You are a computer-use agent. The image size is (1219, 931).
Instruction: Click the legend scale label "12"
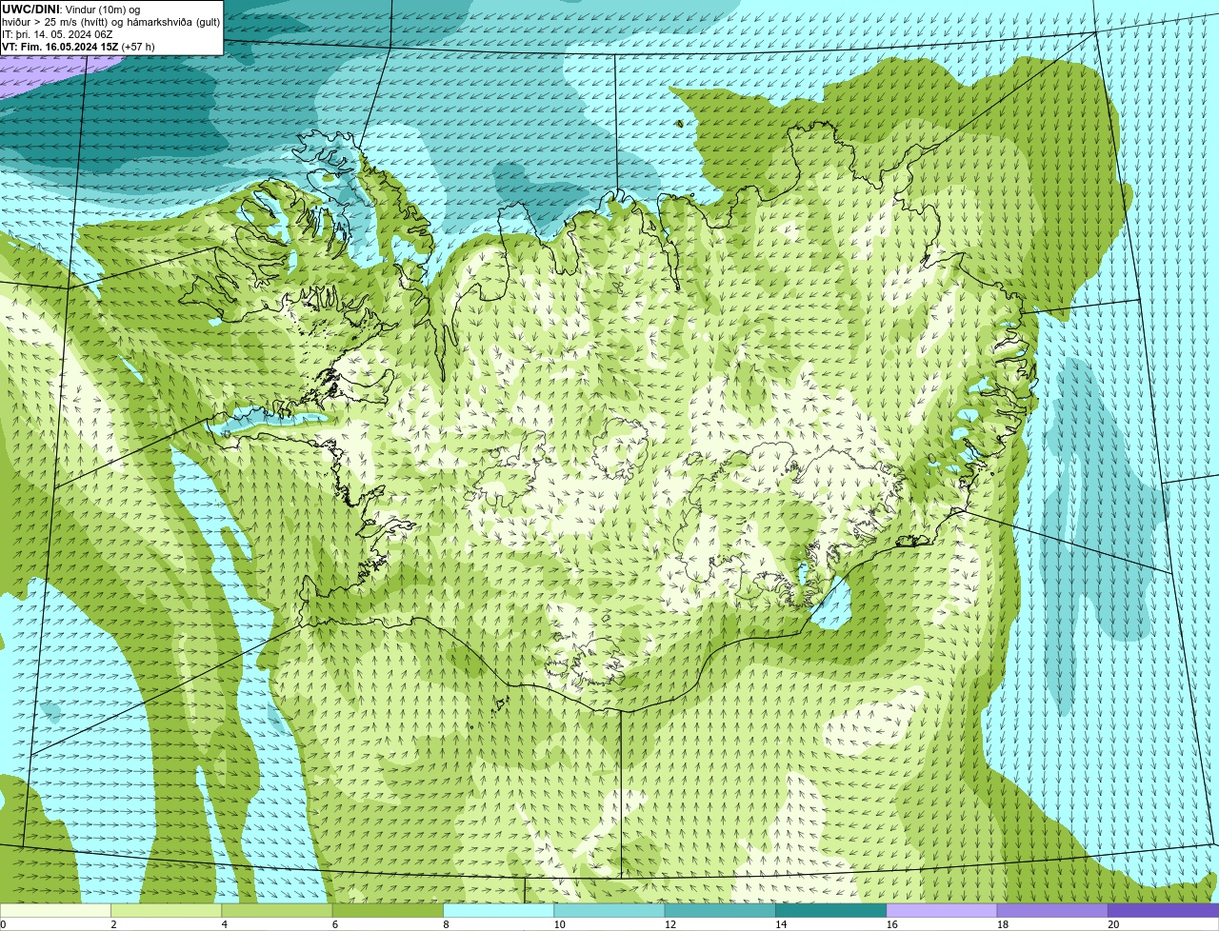click(x=670, y=924)
